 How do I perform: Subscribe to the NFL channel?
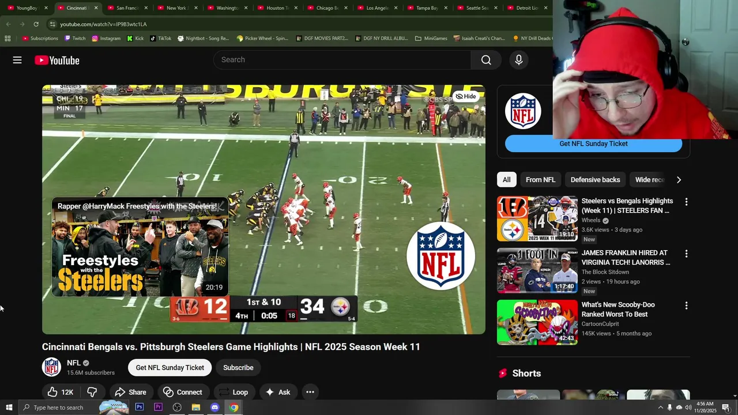pos(238,368)
